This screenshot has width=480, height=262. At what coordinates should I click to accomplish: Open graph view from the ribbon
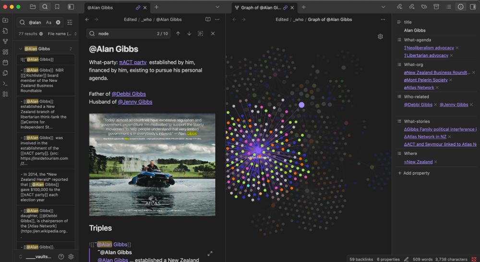point(5,41)
